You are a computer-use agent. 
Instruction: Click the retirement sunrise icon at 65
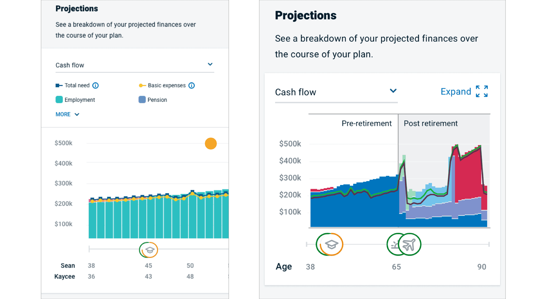pos(394,245)
